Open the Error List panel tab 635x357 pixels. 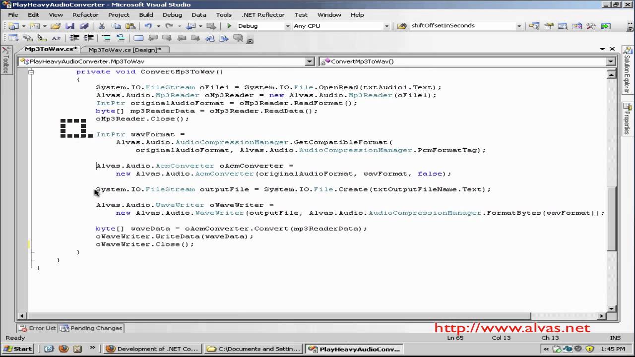click(x=38, y=328)
